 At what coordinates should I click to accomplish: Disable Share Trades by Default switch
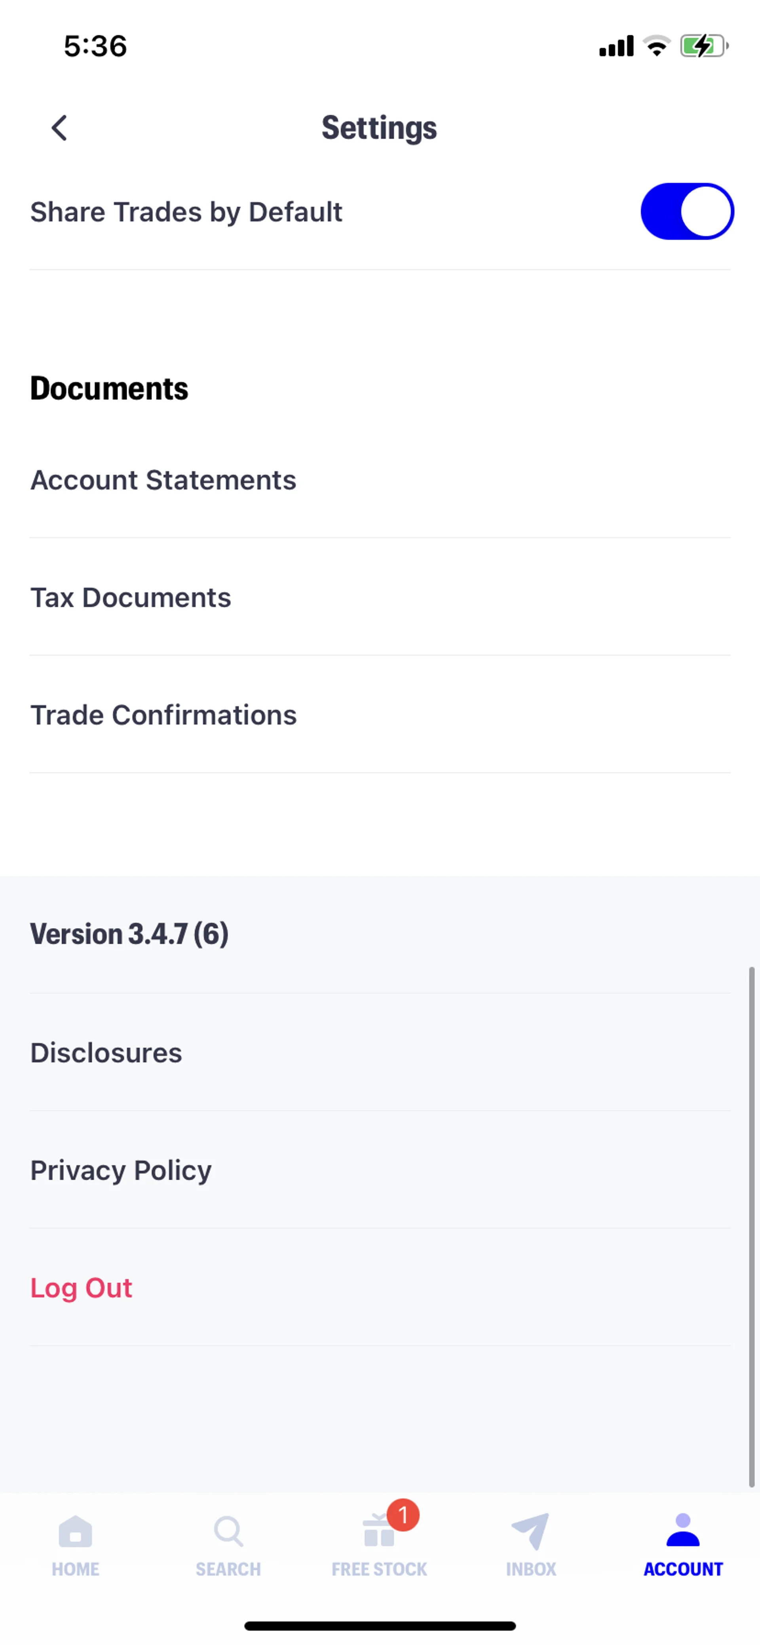tap(687, 211)
